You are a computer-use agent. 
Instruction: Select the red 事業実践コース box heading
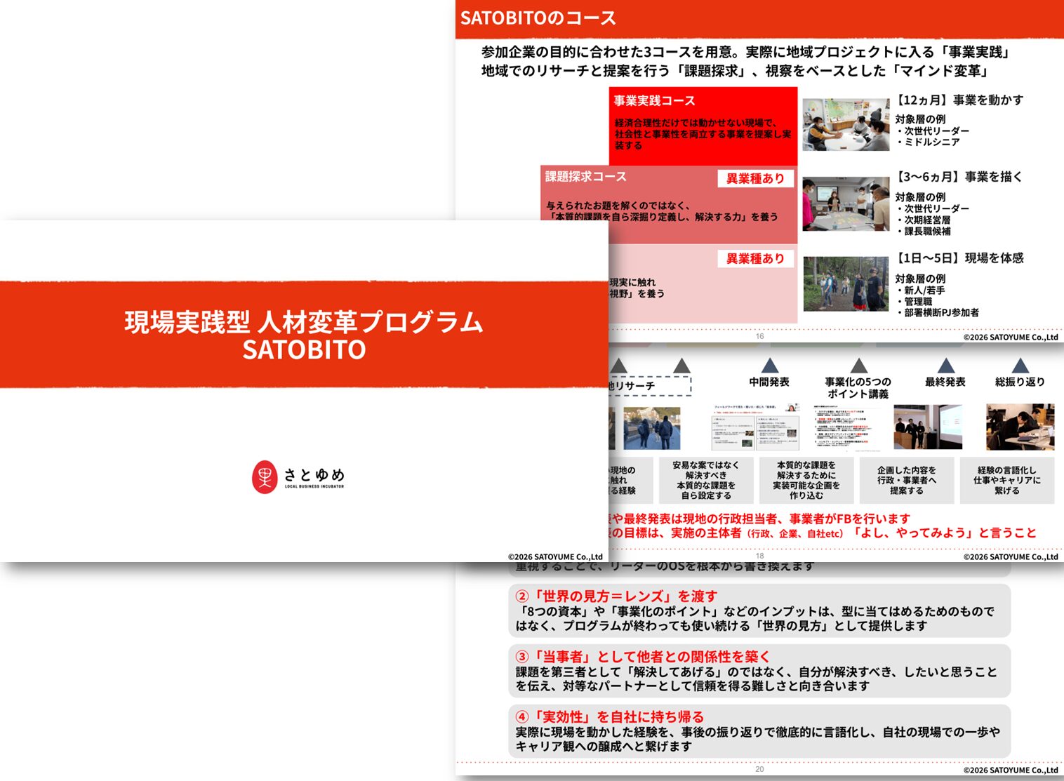click(x=654, y=101)
